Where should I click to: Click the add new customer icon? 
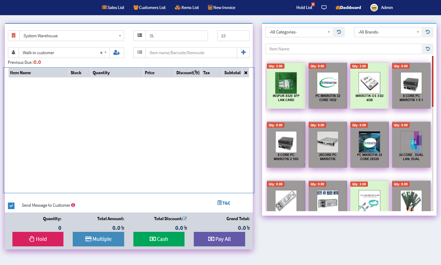click(x=117, y=53)
